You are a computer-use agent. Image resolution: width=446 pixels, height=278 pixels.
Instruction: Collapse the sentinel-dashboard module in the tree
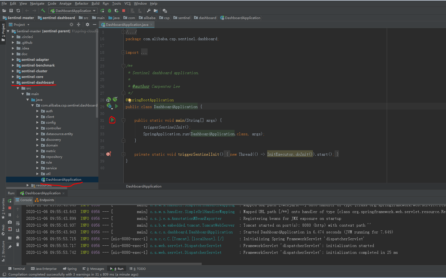pyautogui.click(x=13, y=83)
